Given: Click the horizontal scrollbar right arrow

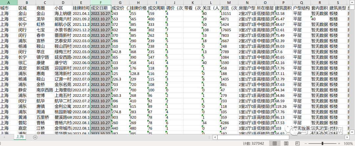Looking at the screenshot, I should coord(347,137).
